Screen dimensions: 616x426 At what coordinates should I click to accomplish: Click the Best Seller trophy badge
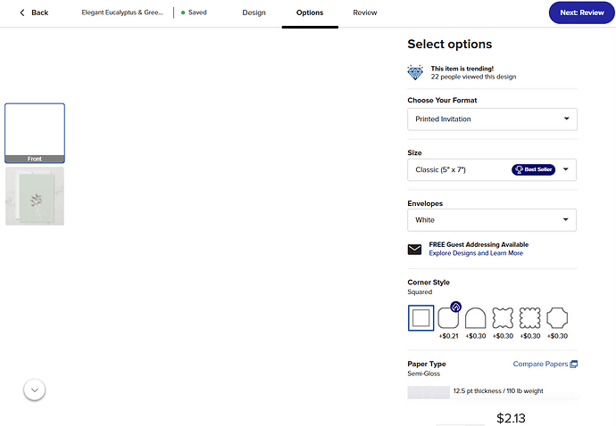533,169
